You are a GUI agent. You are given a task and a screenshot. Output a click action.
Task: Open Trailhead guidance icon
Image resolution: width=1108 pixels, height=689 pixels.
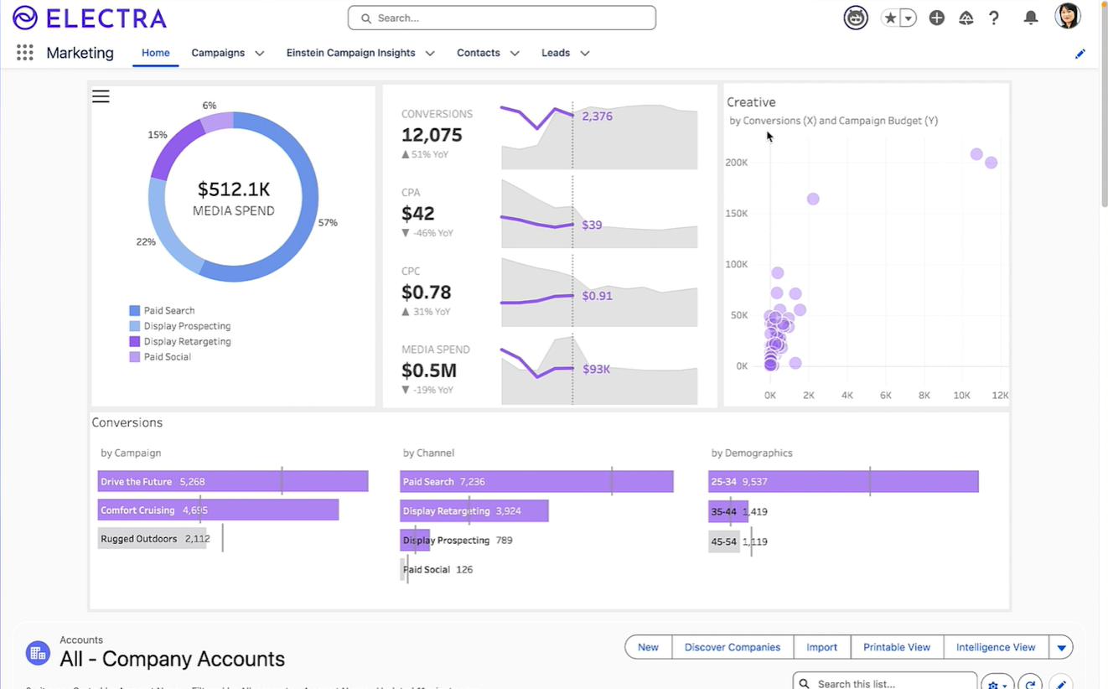pos(966,18)
